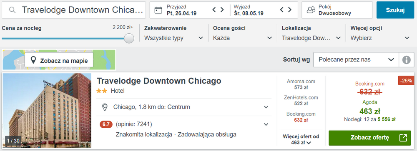
Task: Click the search field with Travelodge Downtown Chicago
Action: tap(74, 10)
